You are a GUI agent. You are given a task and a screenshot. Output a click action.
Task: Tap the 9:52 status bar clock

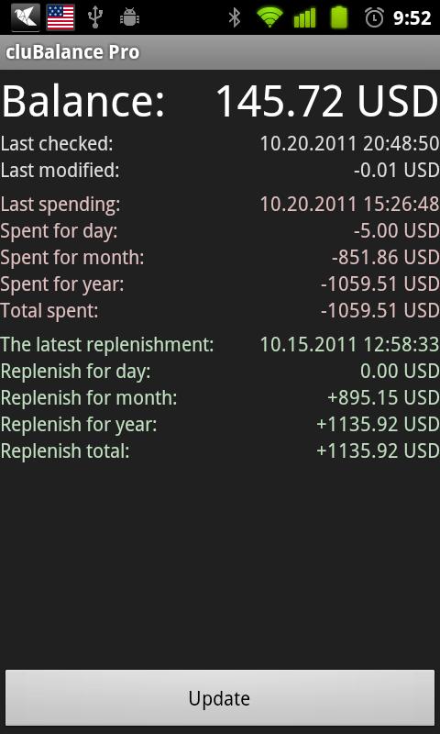point(412,18)
